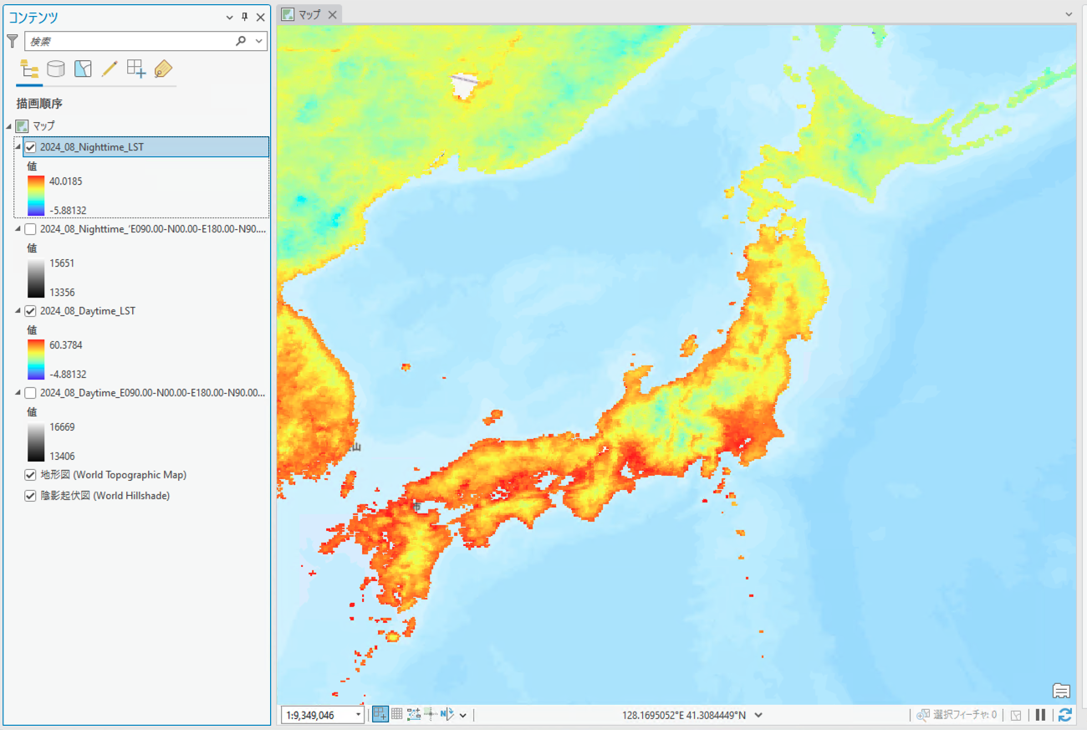
Task: Click Daytime_LST color ramp symbol
Action: (x=36, y=360)
